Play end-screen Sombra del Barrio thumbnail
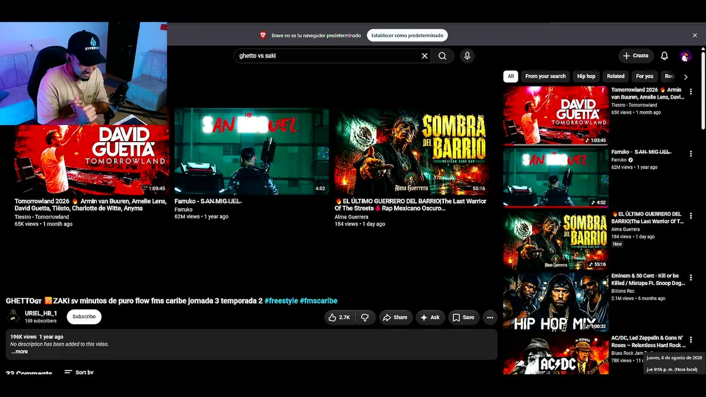 pos(411,151)
